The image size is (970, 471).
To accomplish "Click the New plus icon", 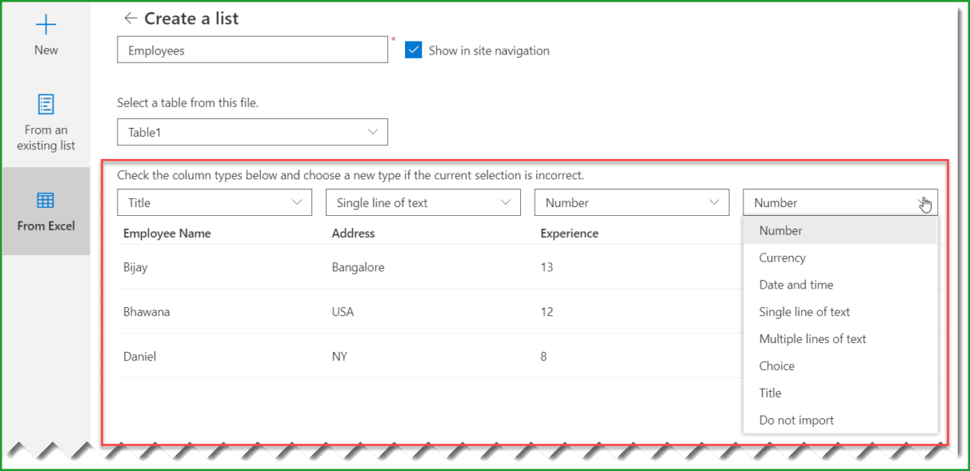I will click(x=45, y=24).
